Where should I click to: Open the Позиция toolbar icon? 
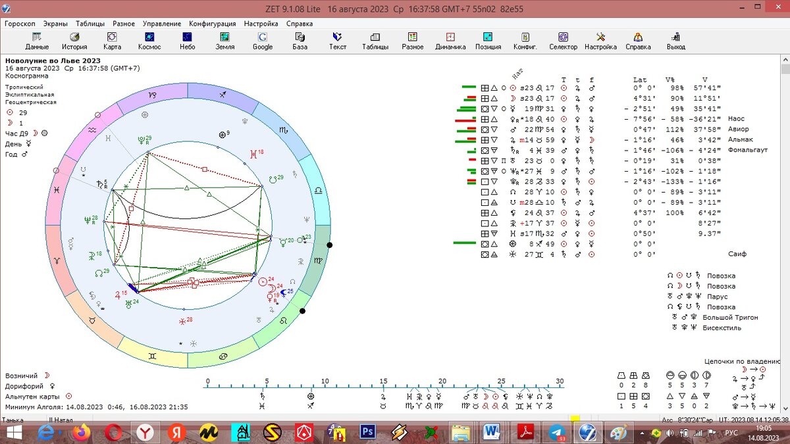(488, 41)
